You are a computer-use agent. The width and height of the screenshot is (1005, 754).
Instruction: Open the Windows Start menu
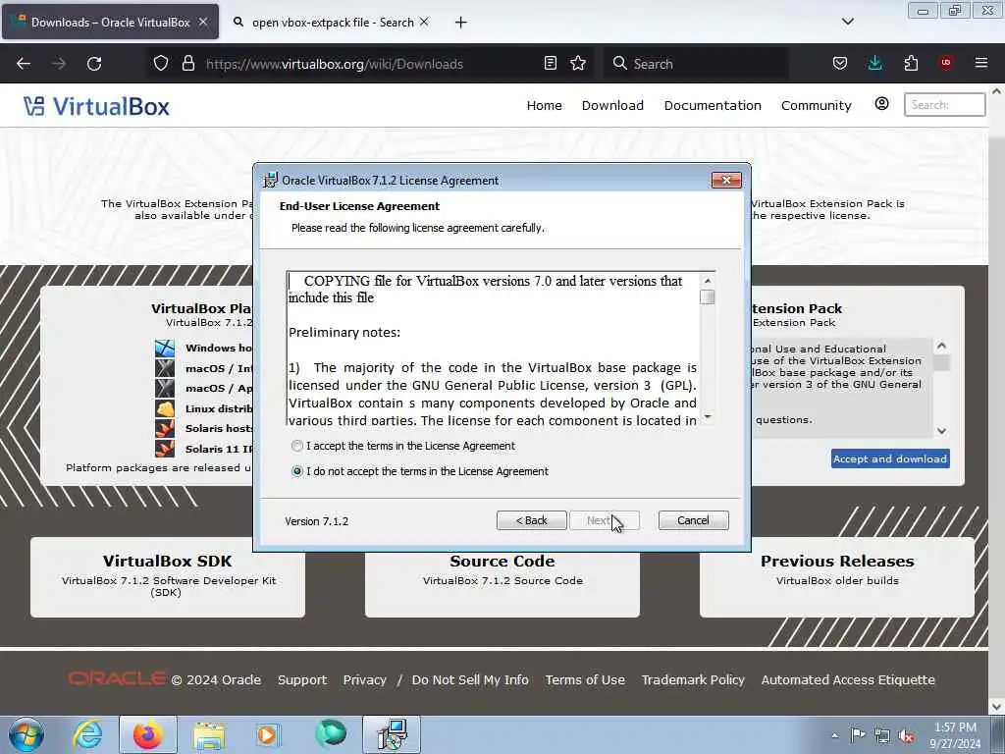point(26,734)
